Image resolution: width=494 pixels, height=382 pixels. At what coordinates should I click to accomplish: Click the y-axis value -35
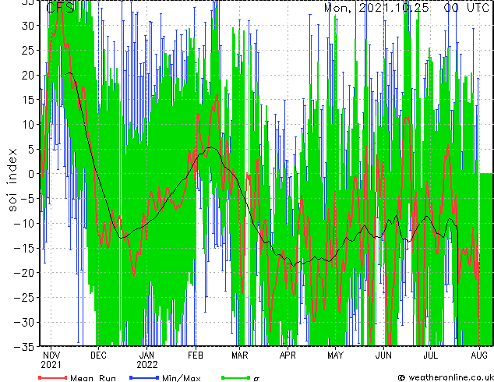24,347
